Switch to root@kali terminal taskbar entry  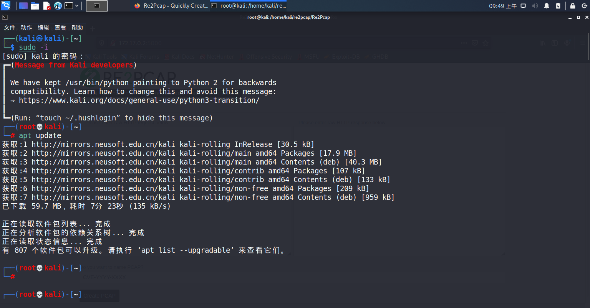pos(249,6)
